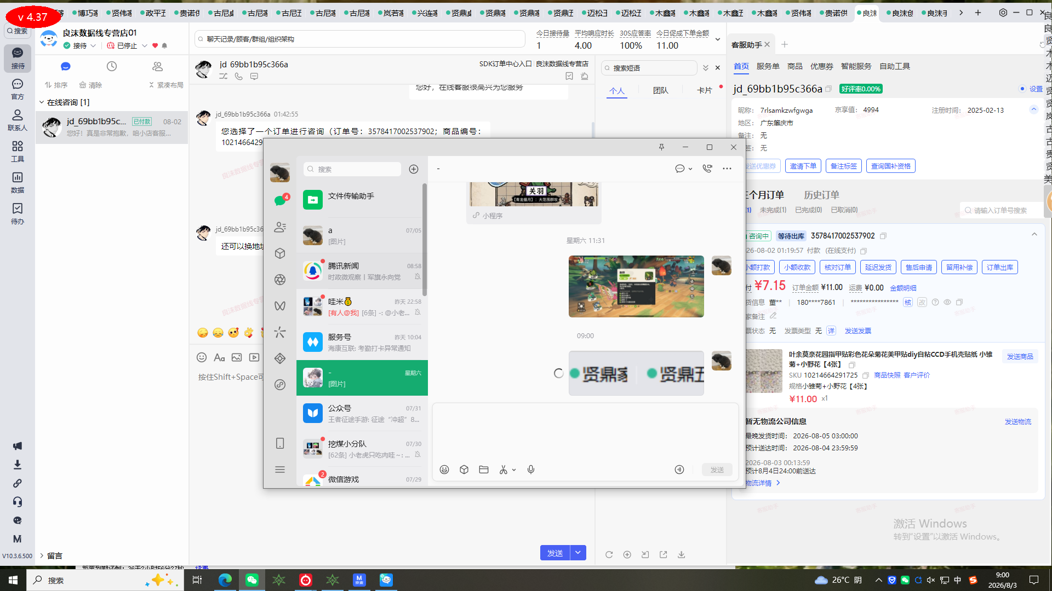Open WeChat Channels butterfly icon
1052x591 pixels.
tap(280, 306)
